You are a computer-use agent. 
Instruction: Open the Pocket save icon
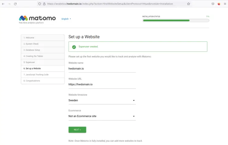[x=213, y=4]
